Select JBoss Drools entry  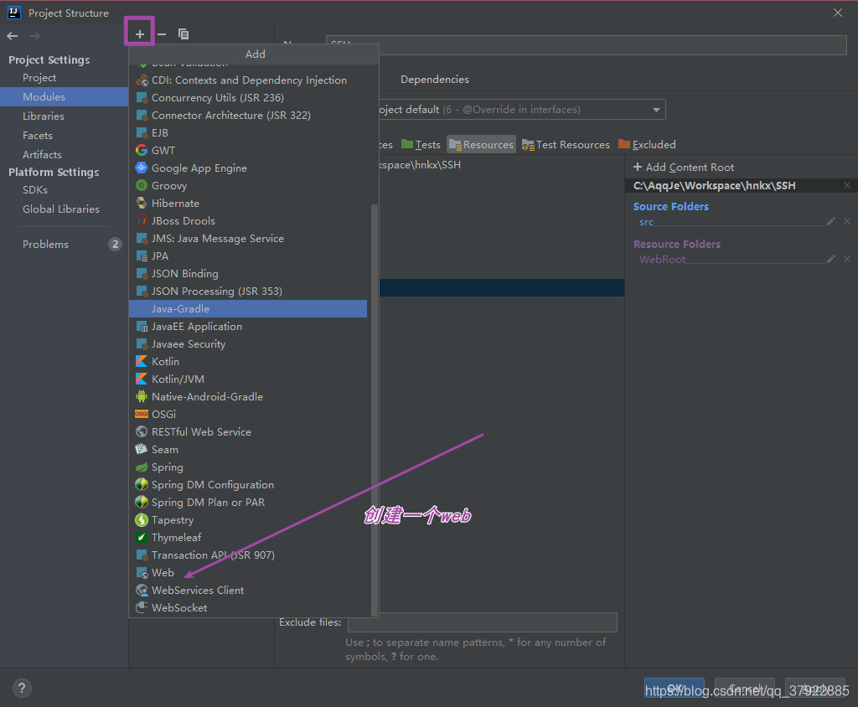(248, 220)
